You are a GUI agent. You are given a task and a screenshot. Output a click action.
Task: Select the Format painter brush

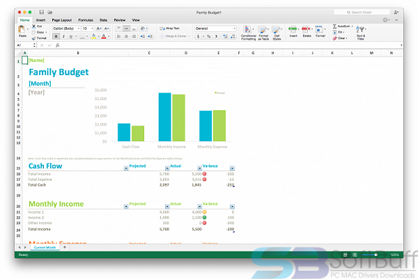click(x=34, y=38)
